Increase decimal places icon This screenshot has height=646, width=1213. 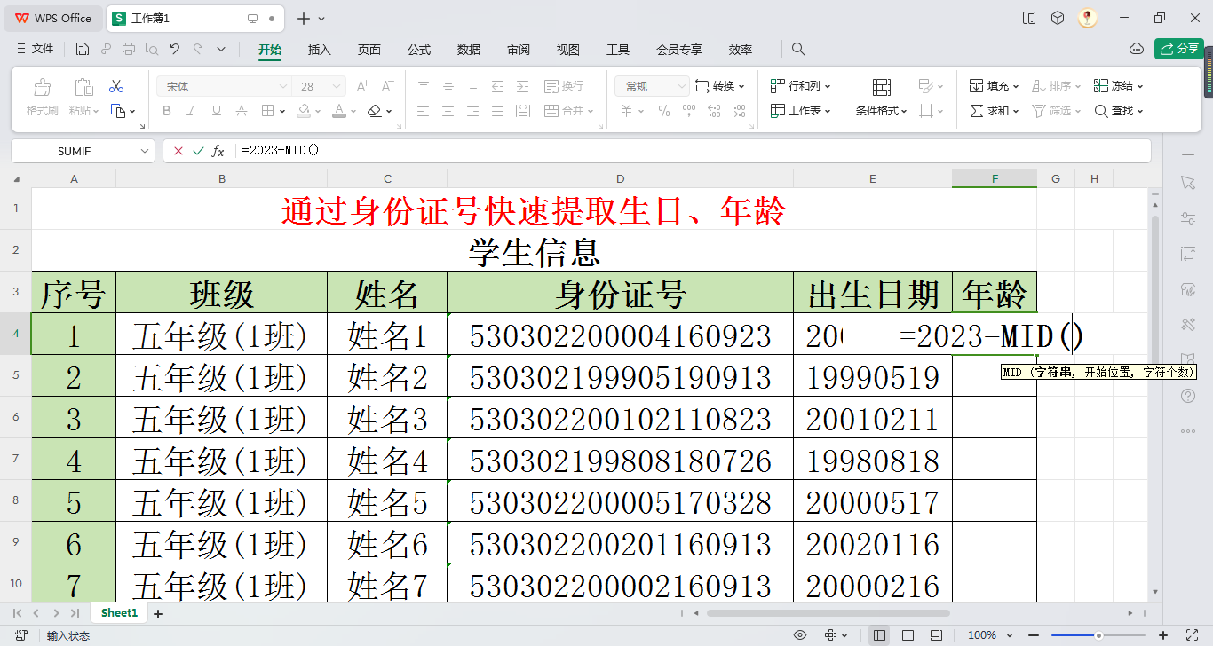715,111
